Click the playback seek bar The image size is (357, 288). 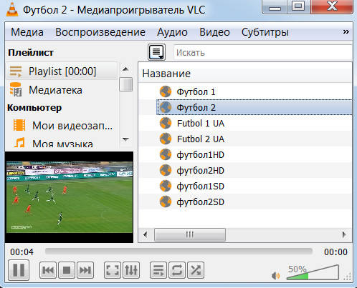pos(178,252)
